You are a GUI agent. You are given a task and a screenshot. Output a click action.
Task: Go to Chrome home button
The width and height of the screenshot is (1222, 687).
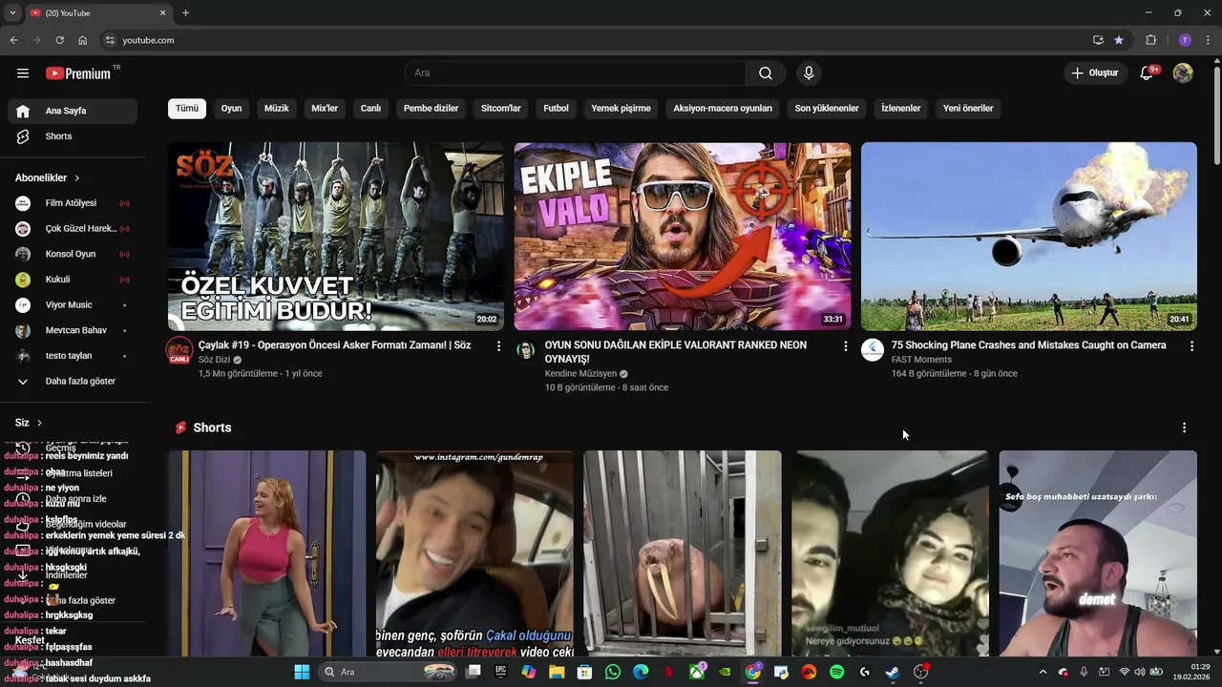pyautogui.click(x=83, y=40)
